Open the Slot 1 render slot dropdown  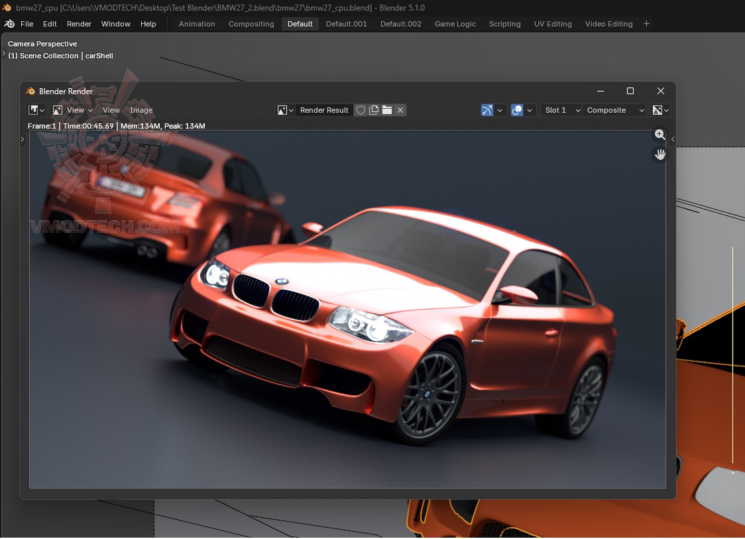(561, 110)
